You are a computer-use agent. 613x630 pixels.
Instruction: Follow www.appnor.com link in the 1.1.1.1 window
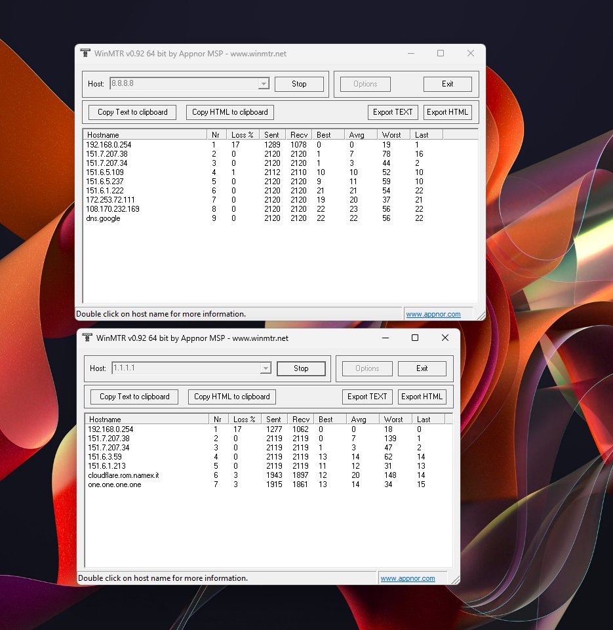point(407,579)
